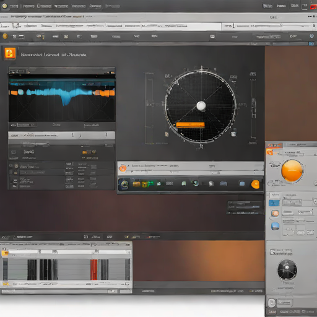Click the round teal swirl icon in the icon strip
The image size is (317, 317).
(195, 183)
